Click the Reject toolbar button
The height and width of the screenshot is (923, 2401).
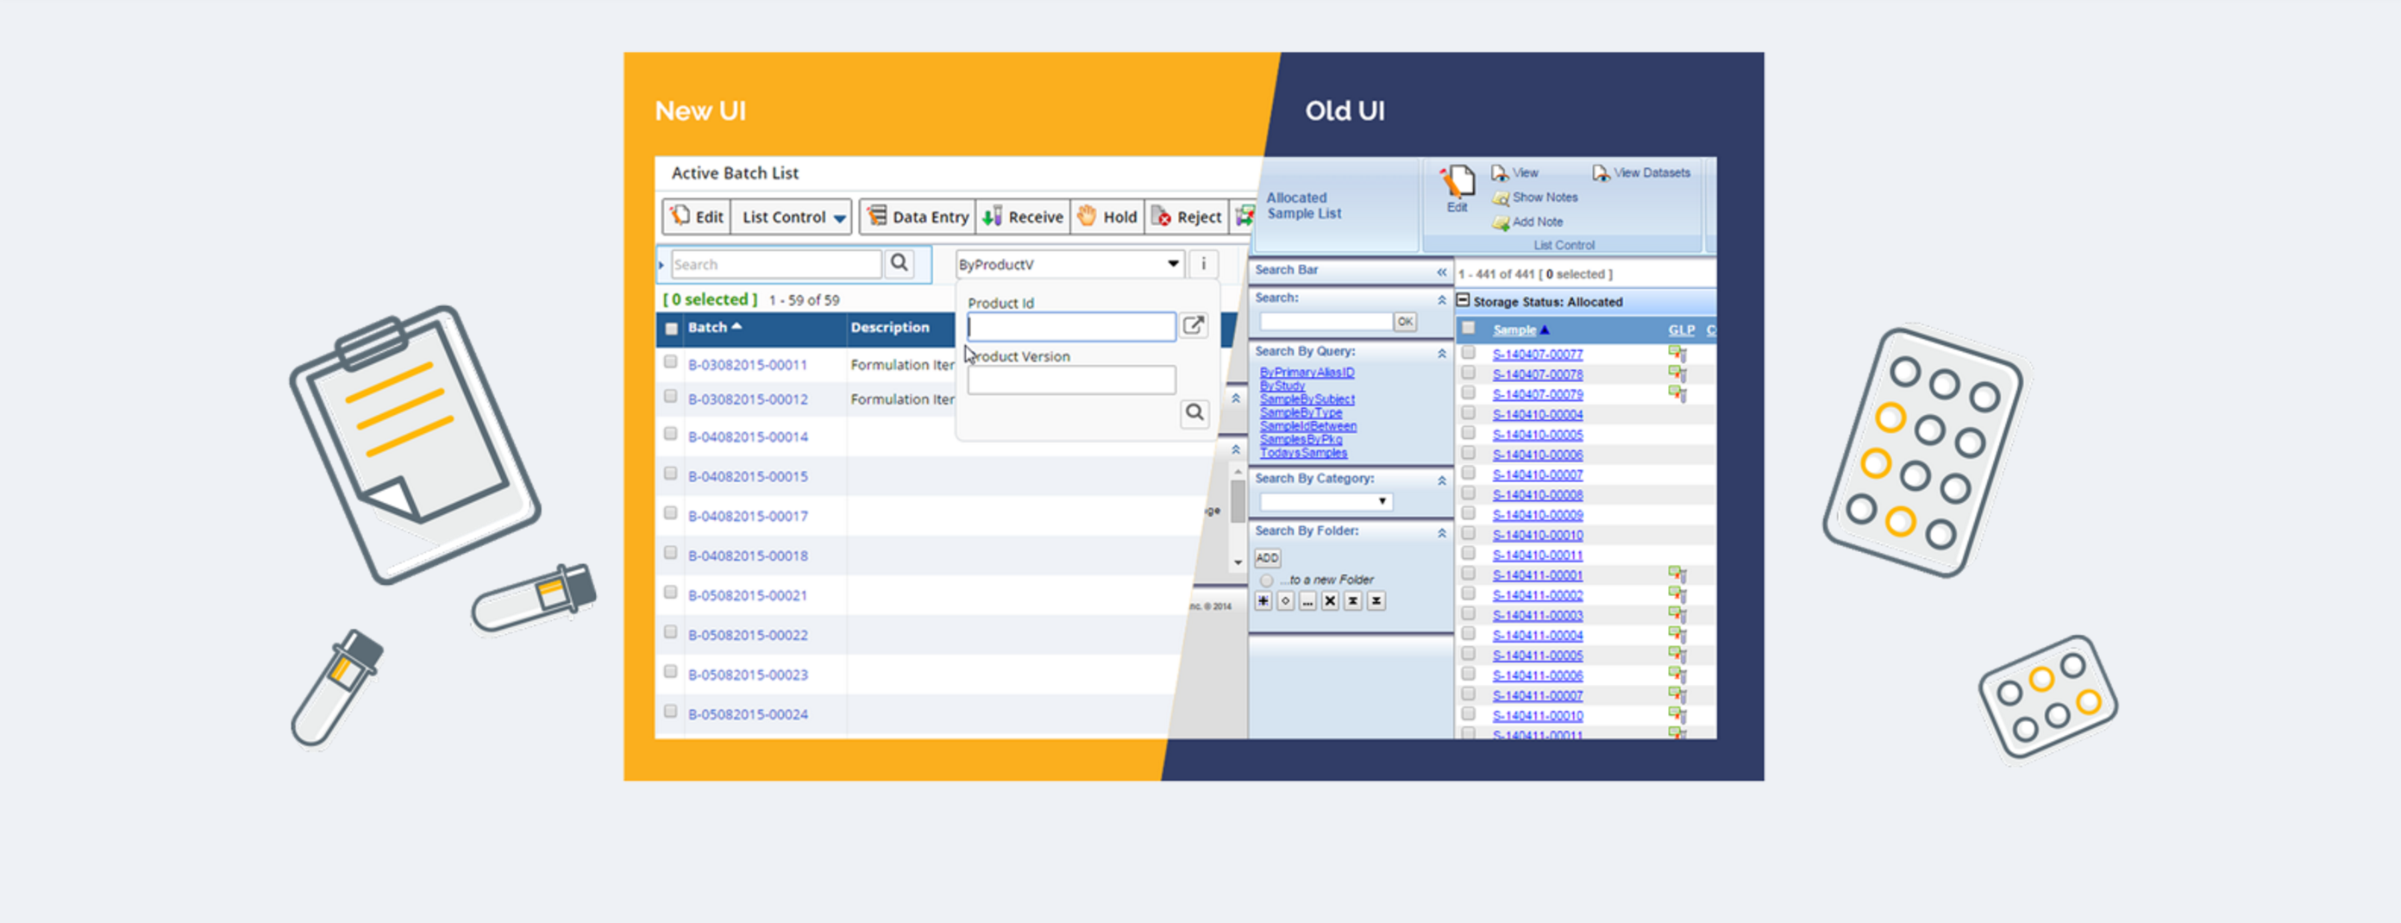tap(1187, 217)
